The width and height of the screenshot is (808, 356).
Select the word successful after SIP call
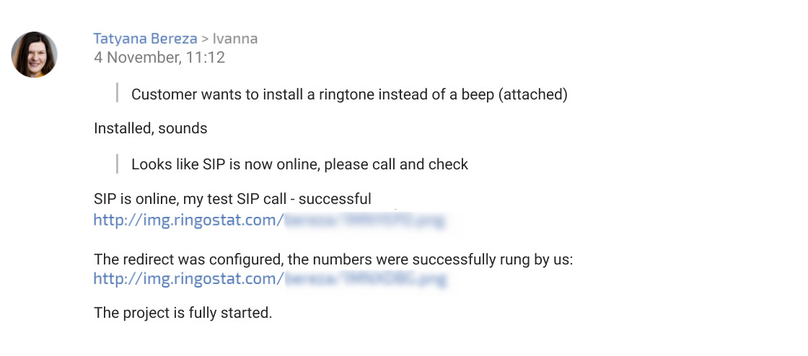335,199
